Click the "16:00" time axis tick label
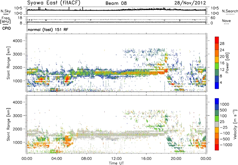 point(146,159)
